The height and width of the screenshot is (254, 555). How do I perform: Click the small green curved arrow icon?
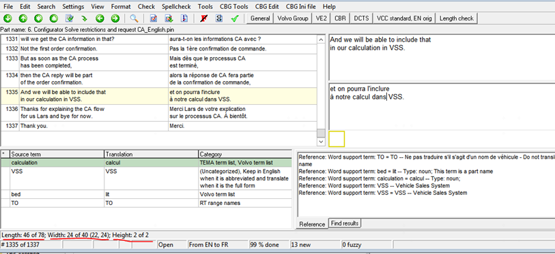click(x=84, y=18)
